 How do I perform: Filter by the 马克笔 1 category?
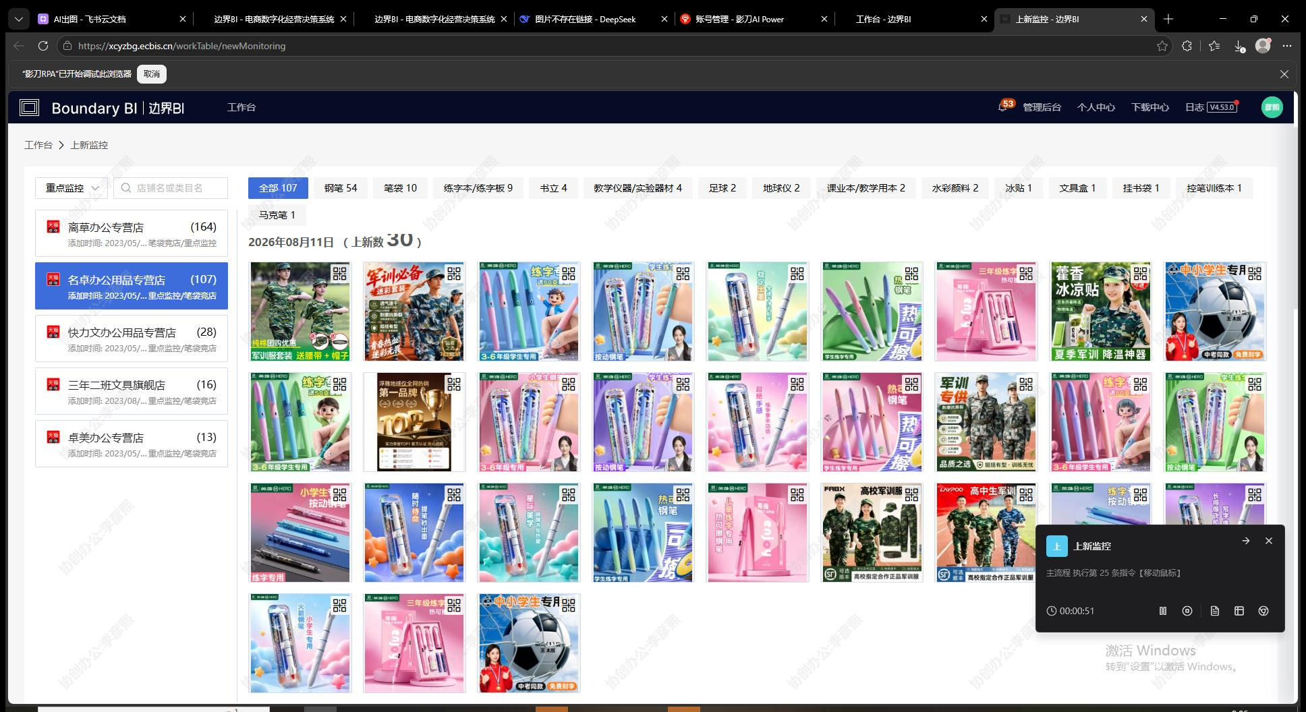(x=277, y=215)
